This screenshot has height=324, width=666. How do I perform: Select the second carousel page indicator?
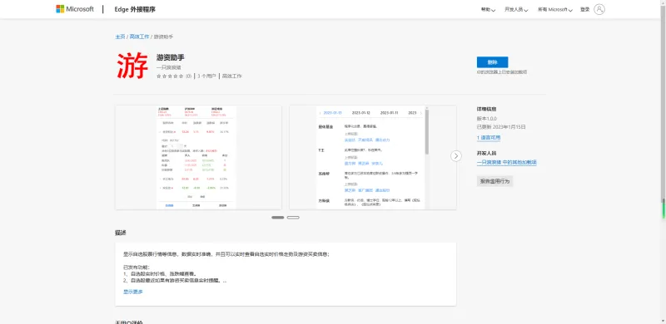(x=293, y=218)
